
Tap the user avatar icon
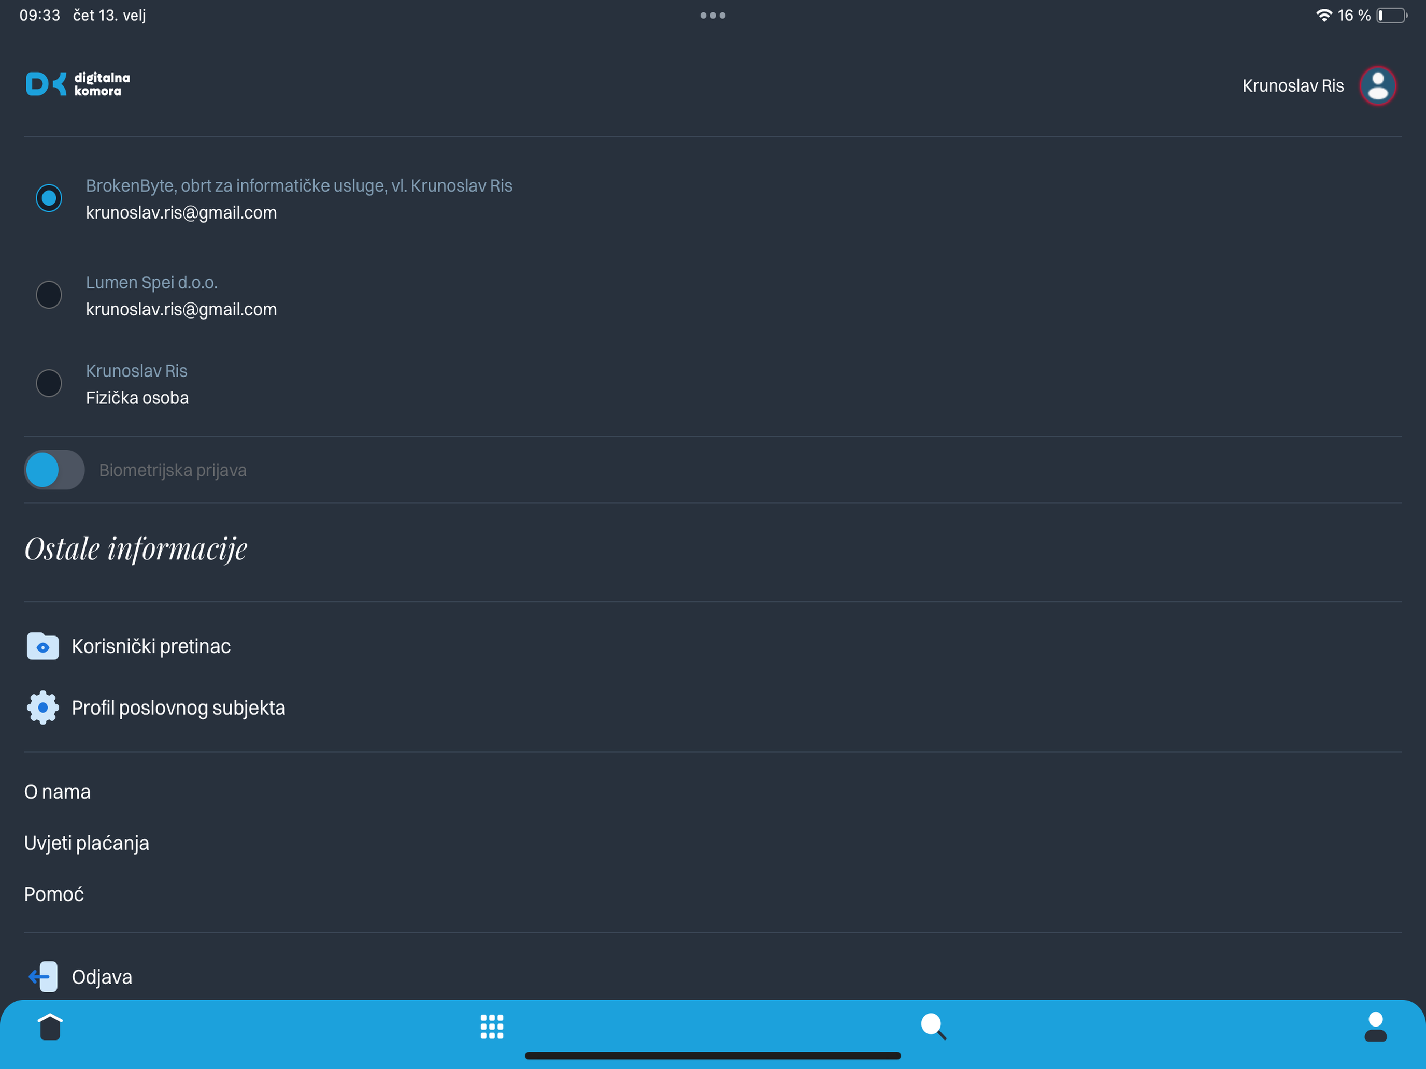[x=1378, y=85]
